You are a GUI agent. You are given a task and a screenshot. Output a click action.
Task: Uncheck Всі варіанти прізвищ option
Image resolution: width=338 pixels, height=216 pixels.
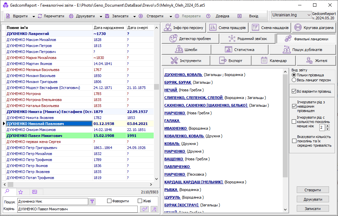pos(294,91)
